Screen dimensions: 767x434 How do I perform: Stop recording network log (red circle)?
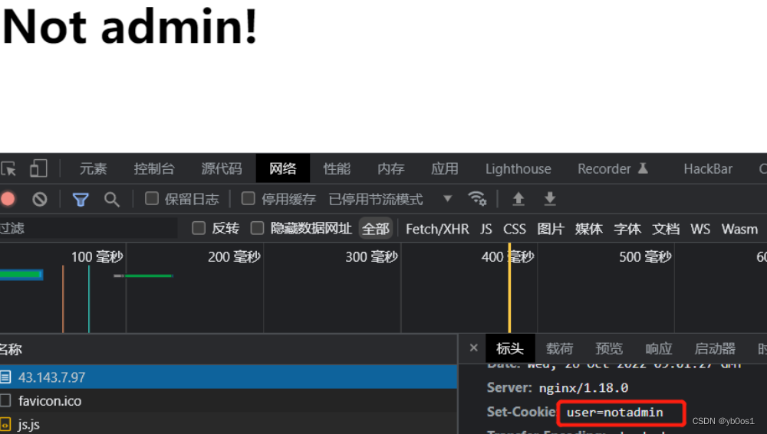(8, 199)
